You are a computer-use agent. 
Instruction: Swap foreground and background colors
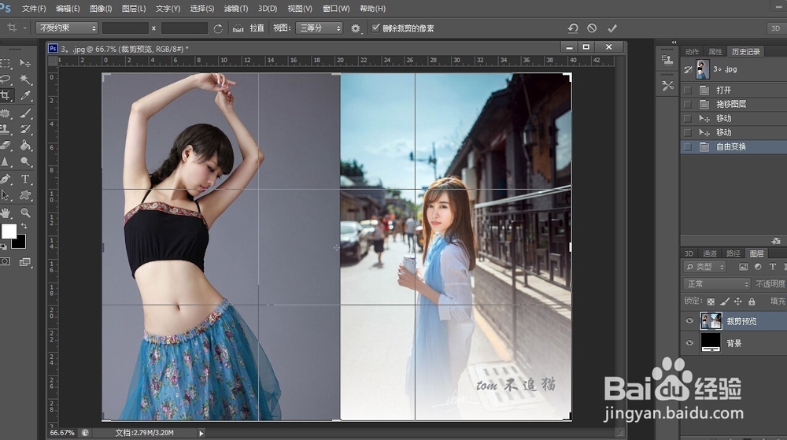(x=23, y=226)
